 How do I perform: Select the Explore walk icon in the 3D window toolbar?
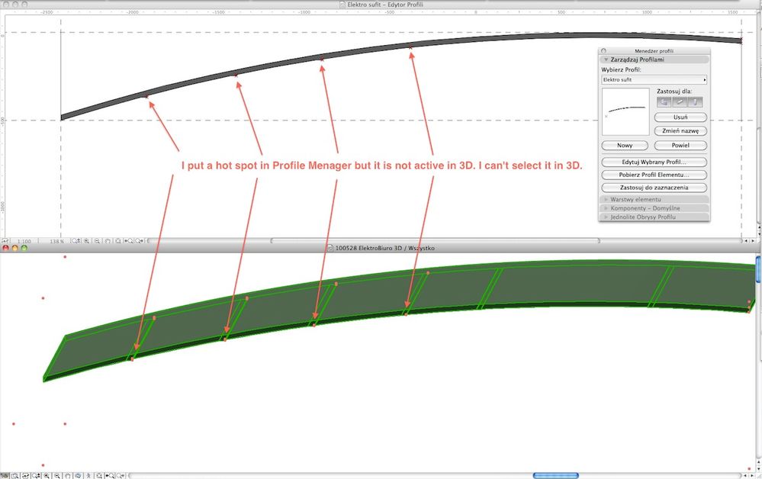(88, 476)
